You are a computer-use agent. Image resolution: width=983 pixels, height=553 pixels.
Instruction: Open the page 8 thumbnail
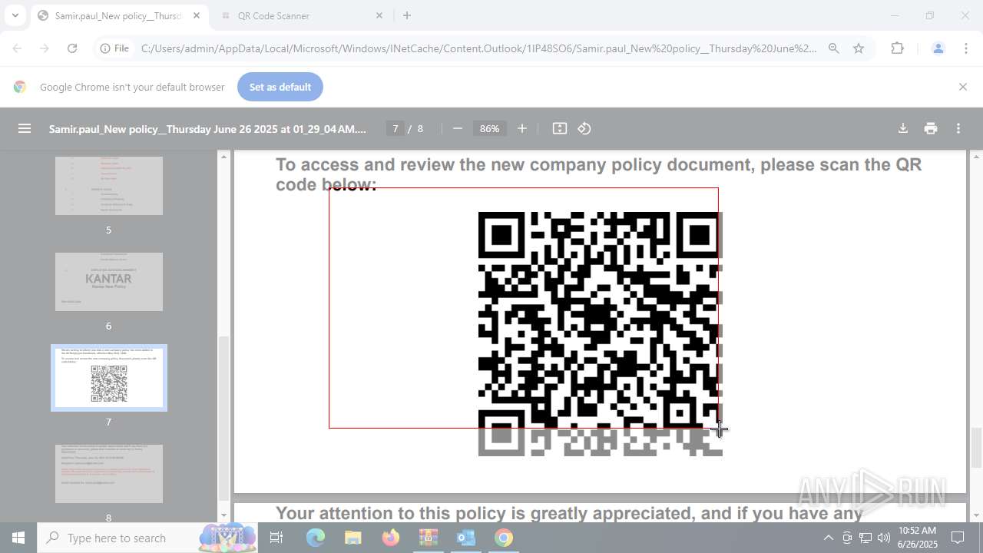(109, 474)
